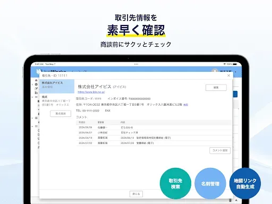Viewport: 272px width, 204px height.
Task: Click the 編集 button
Action: (x=216, y=88)
